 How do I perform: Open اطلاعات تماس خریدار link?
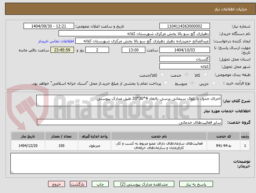[x=56, y=41]
